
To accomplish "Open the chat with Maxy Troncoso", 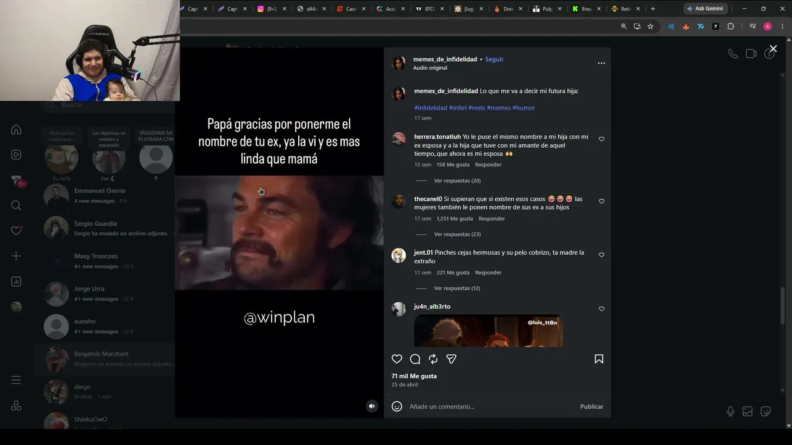I will tap(105, 261).
